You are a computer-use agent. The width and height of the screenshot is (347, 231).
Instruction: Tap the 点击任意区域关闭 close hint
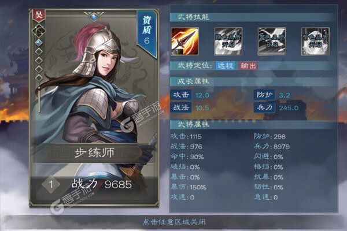pos(174,222)
